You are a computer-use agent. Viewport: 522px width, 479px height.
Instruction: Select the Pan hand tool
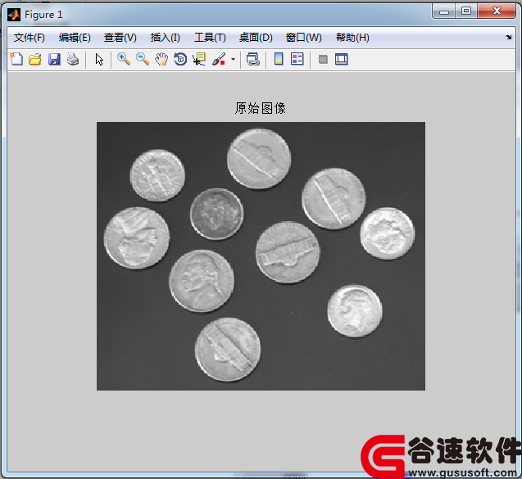point(161,59)
